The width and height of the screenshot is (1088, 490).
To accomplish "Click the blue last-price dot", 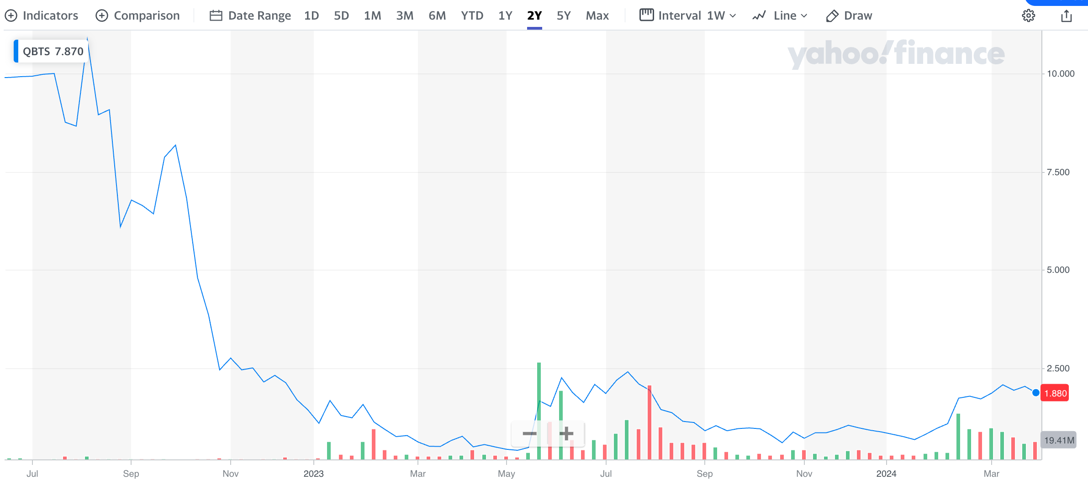I will tap(1036, 393).
